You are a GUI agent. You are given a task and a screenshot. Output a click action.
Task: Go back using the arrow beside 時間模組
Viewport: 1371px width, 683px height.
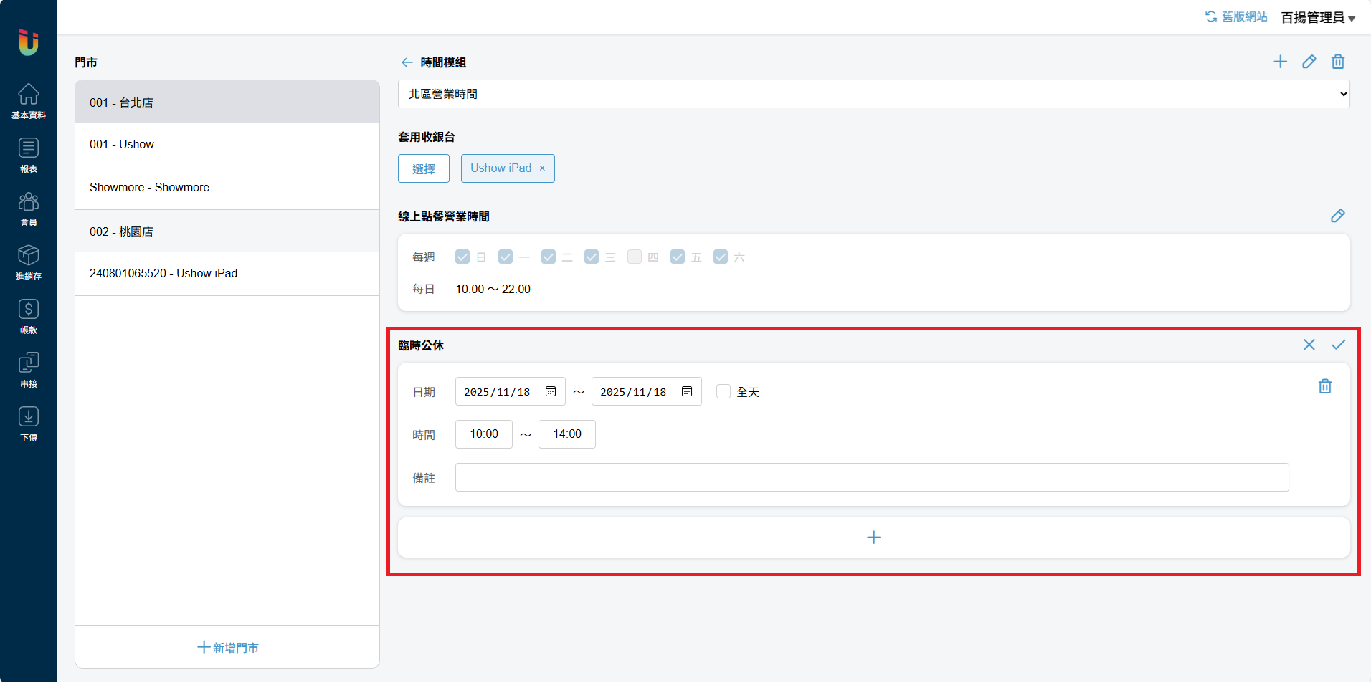[407, 62]
